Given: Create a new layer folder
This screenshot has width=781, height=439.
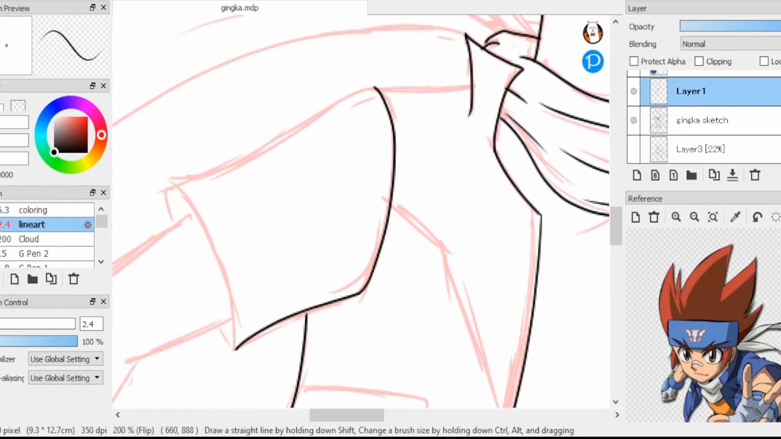Looking at the screenshot, I should coord(692,175).
